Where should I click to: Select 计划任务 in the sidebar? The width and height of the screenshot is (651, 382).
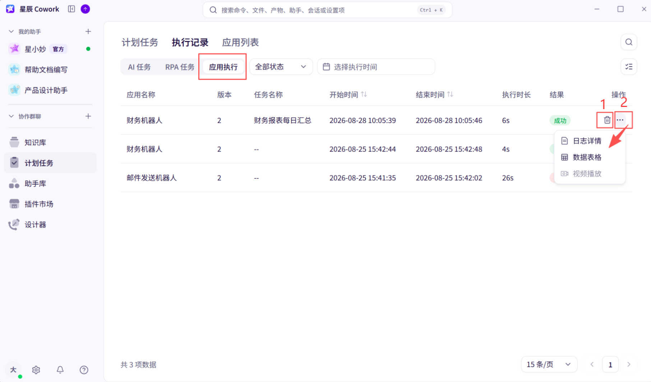(x=50, y=163)
